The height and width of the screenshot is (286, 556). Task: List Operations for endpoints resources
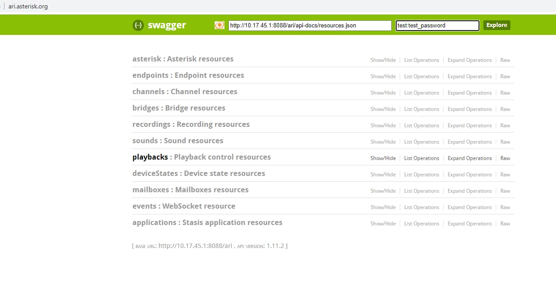421,76
